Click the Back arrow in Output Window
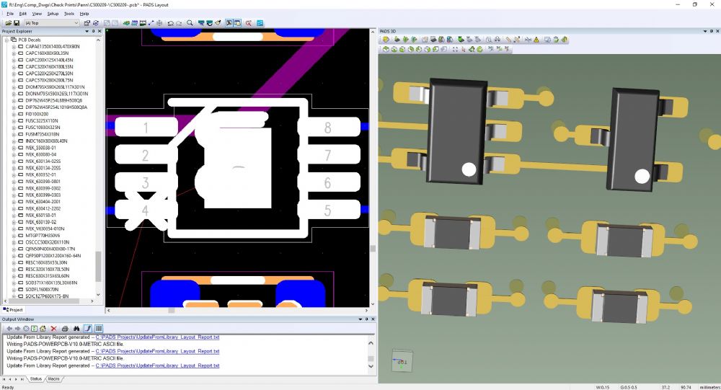This screenshot has height=390, width=721. [9, 329]
